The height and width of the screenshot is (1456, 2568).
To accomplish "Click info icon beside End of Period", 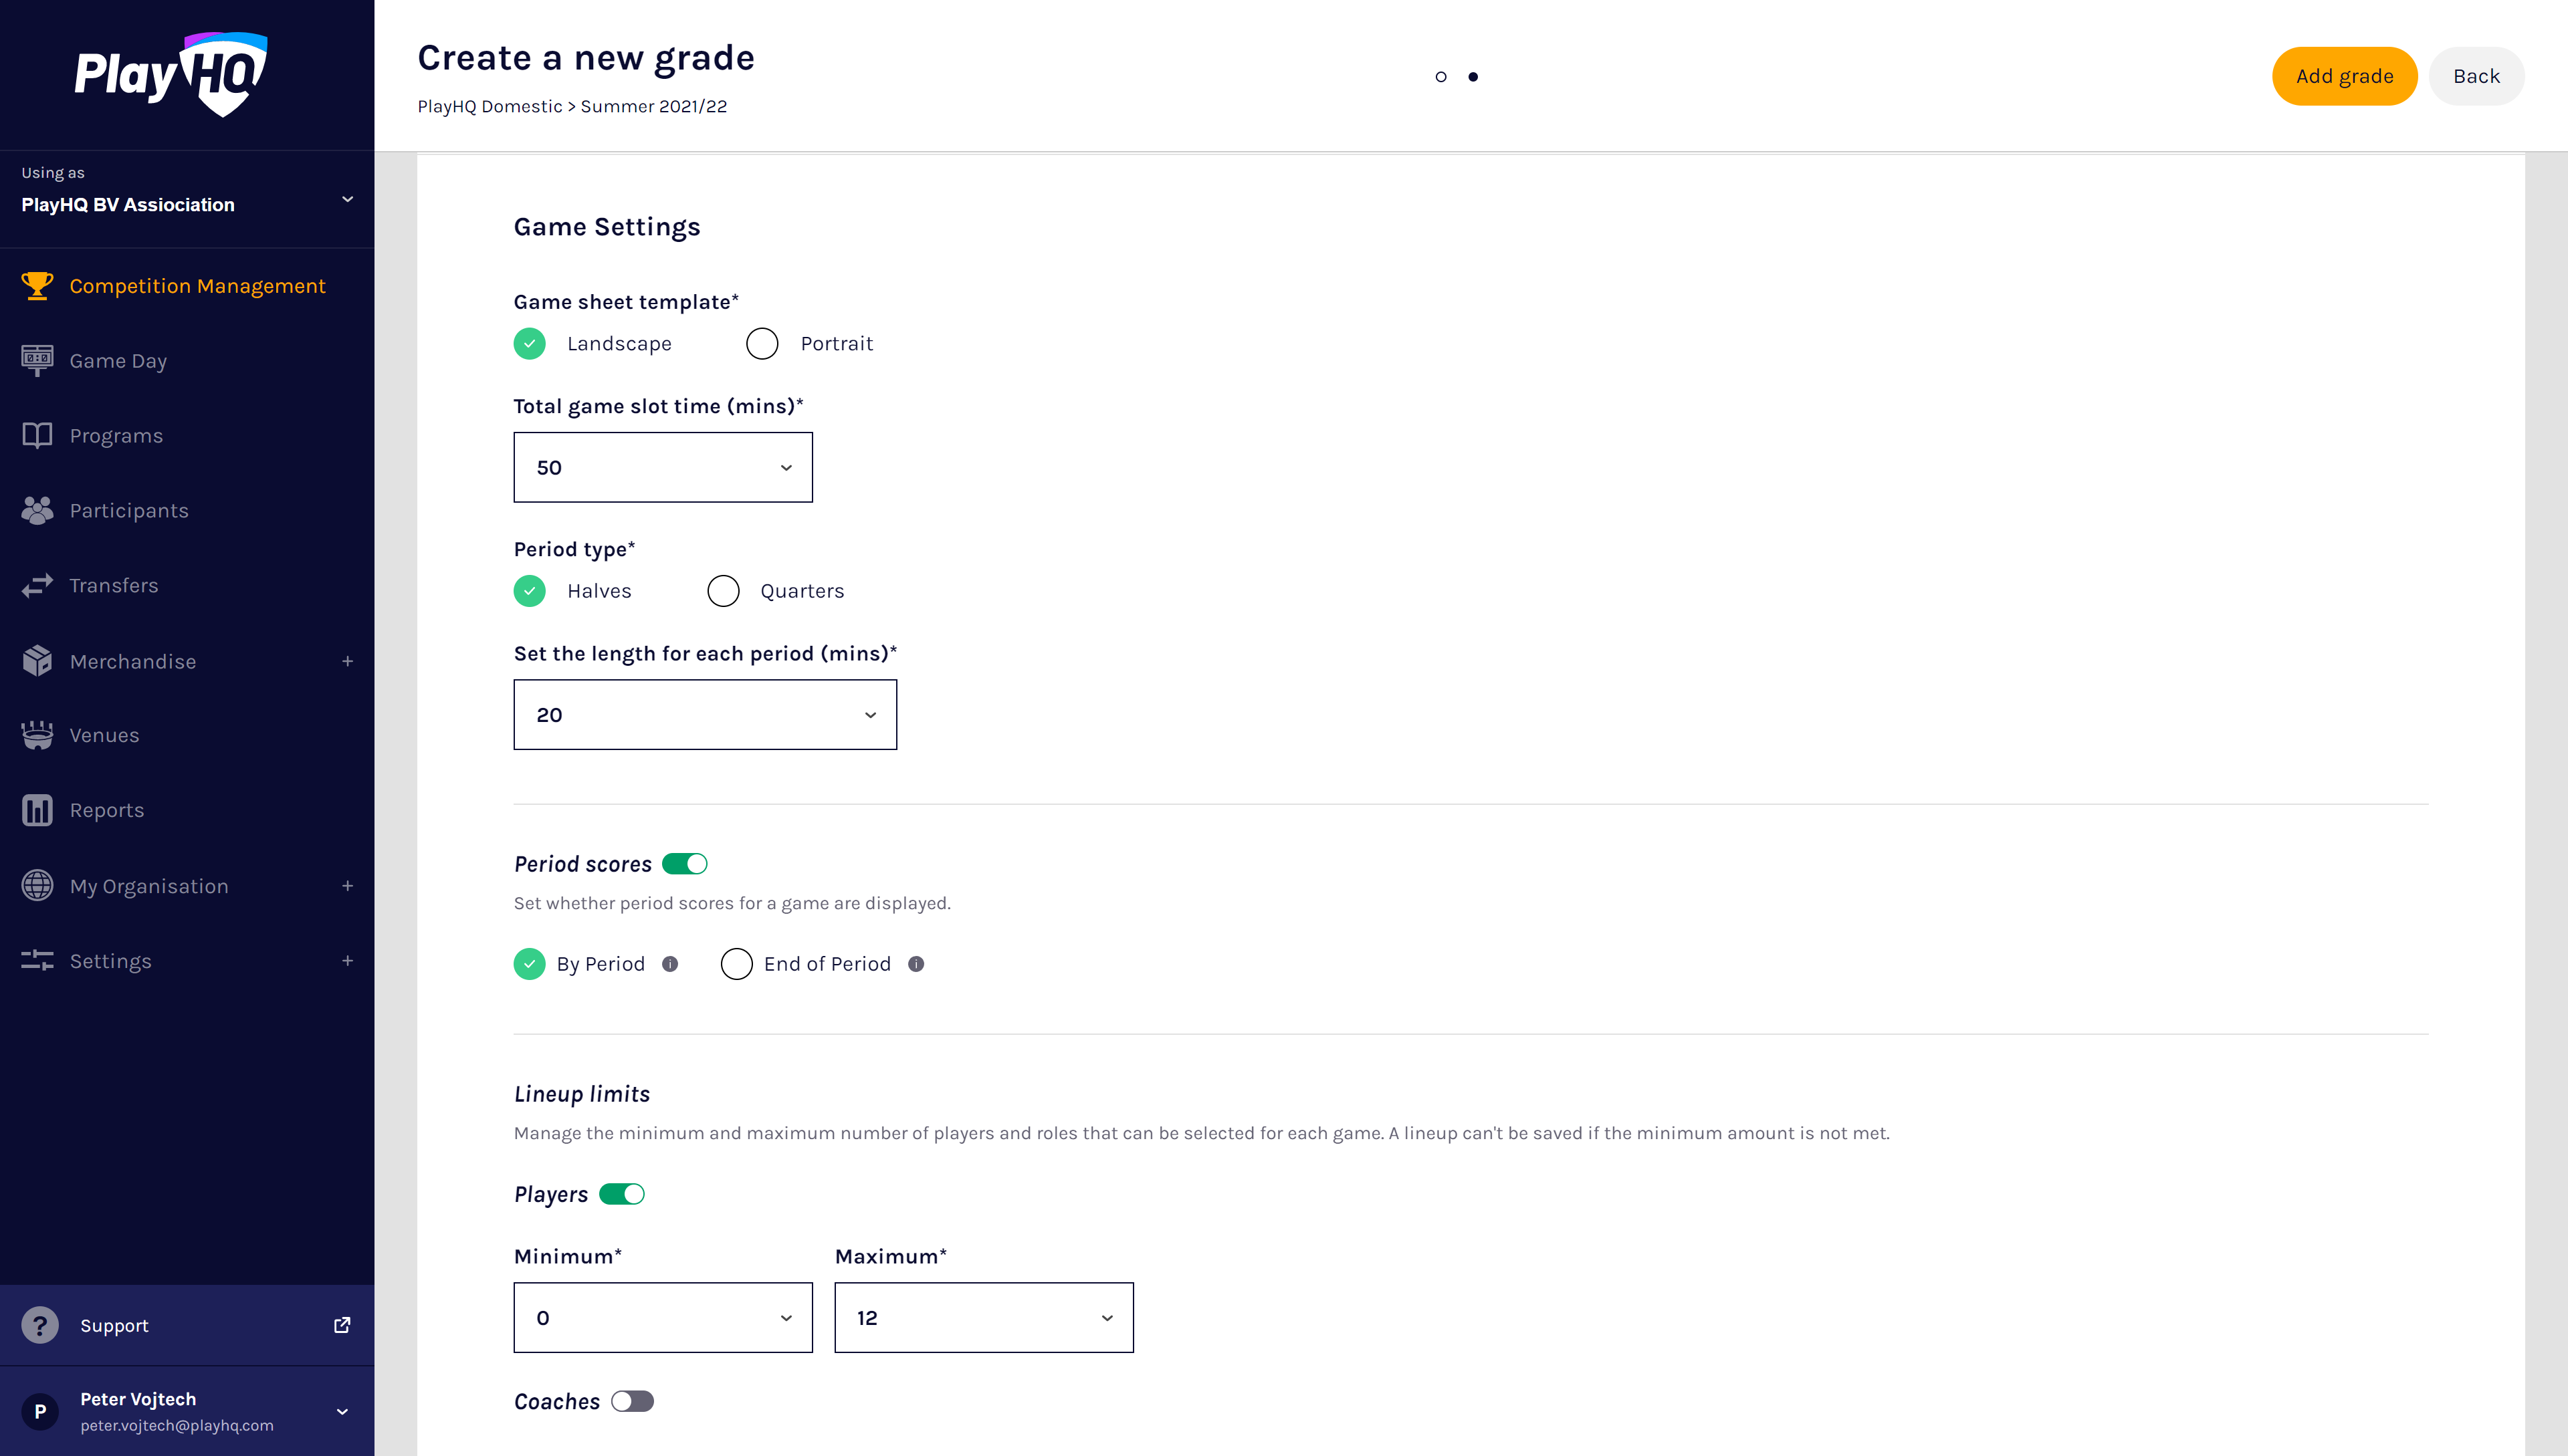I will click(916, 964).
